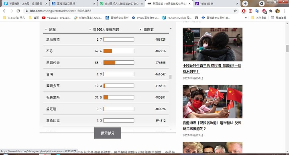Click the 不丹 vaccination progress bar

(x=119, y=51)
